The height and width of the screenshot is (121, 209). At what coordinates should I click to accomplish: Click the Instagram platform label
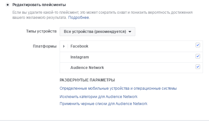tap(79, 57)
